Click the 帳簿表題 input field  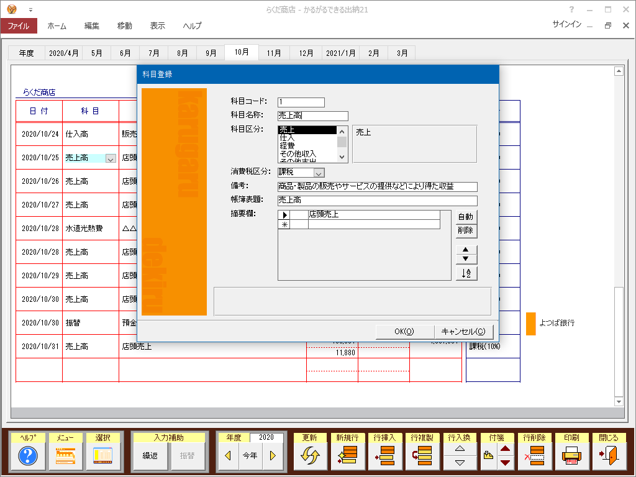point(377,201)
